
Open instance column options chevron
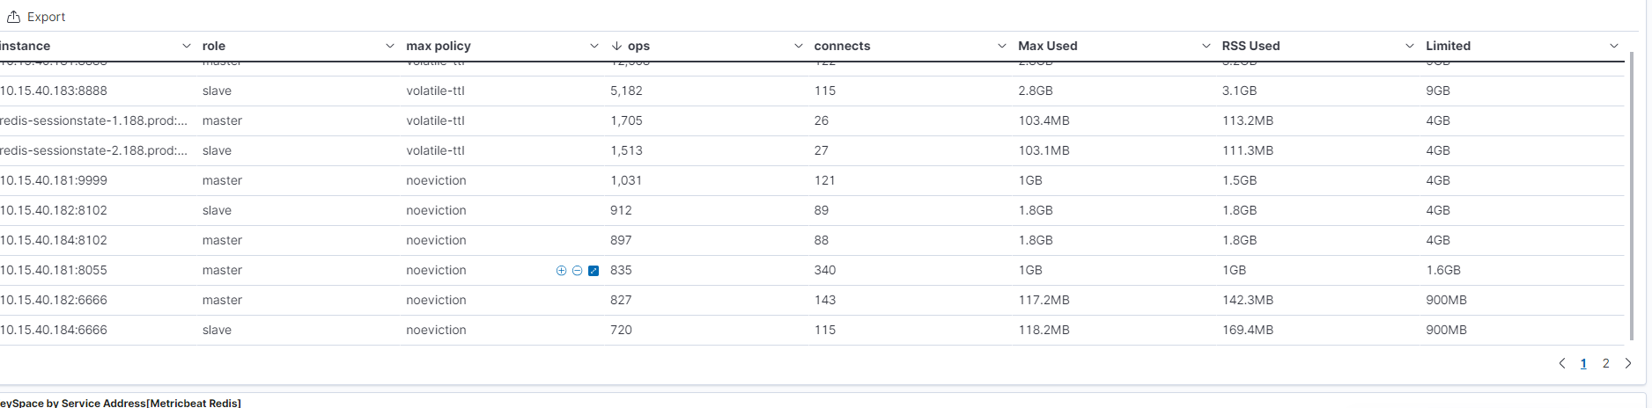coord(186,46)
